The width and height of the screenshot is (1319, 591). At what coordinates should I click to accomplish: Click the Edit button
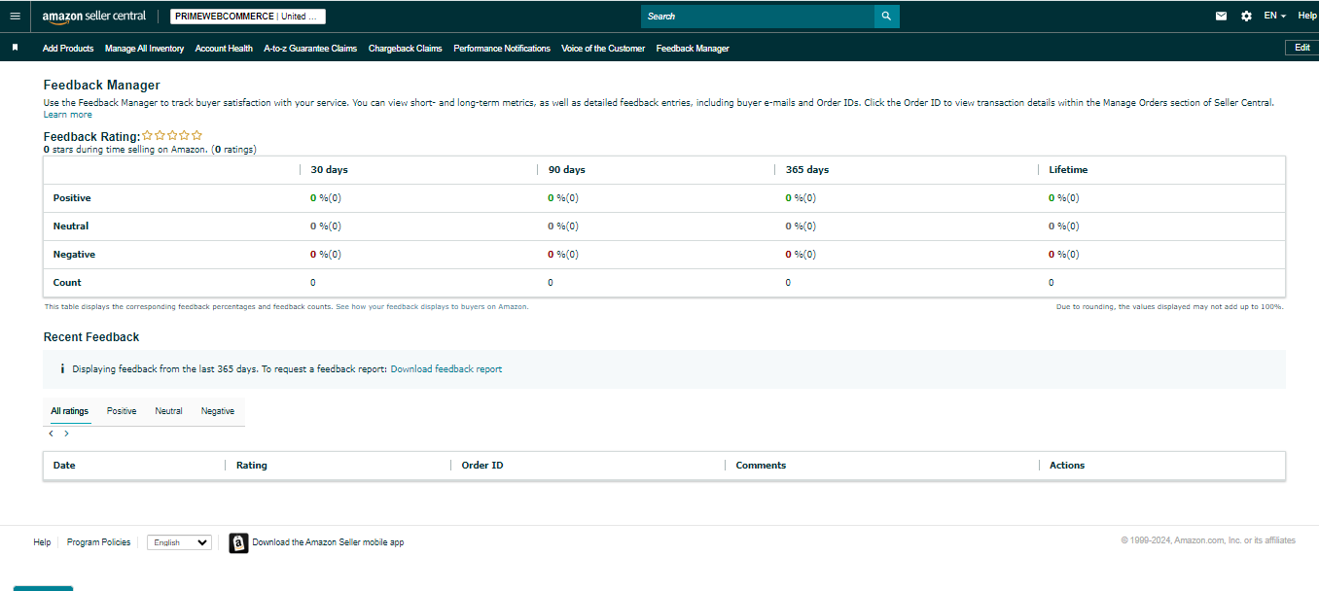tap(1302, 48)
